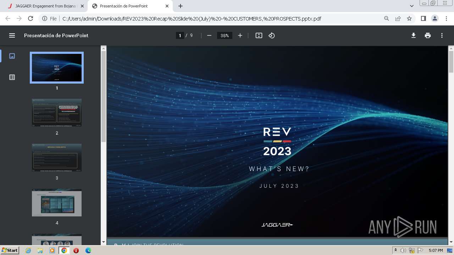Jump to page 4 thumbnail
This screenshot has width=454, height=255.
pyautogui.click(x=57, y=203)
